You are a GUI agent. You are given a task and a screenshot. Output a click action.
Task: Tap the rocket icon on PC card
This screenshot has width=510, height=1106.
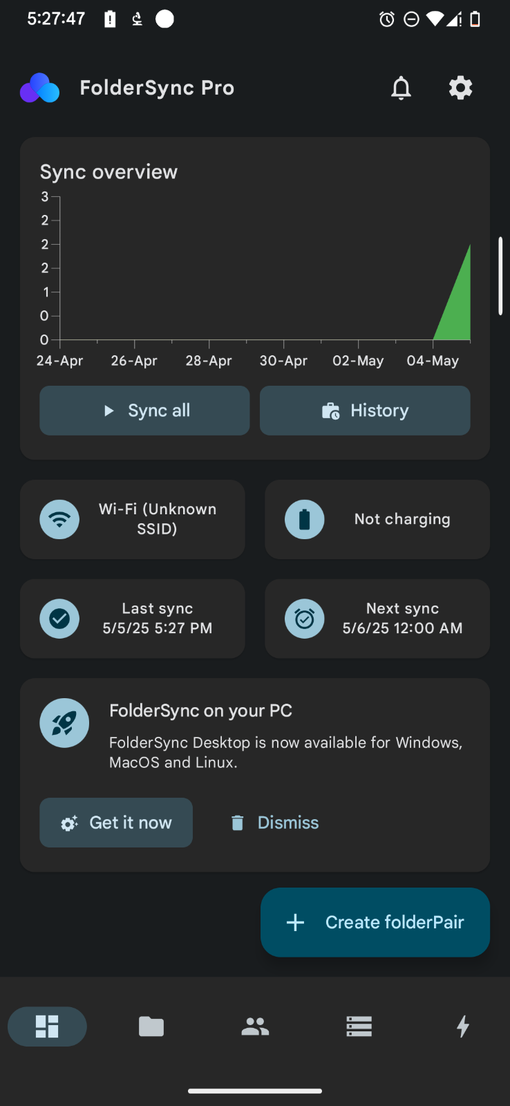click(x=64, y=723)
